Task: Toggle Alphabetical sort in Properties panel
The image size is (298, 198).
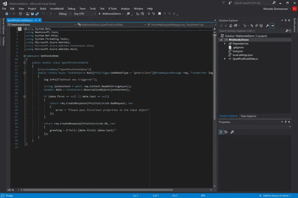Action: point(226,132)
